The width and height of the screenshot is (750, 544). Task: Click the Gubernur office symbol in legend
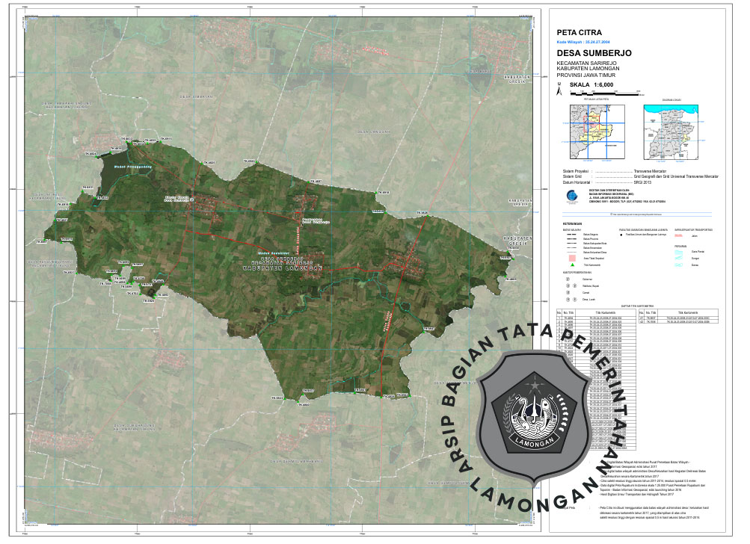[x=568, y=279]
